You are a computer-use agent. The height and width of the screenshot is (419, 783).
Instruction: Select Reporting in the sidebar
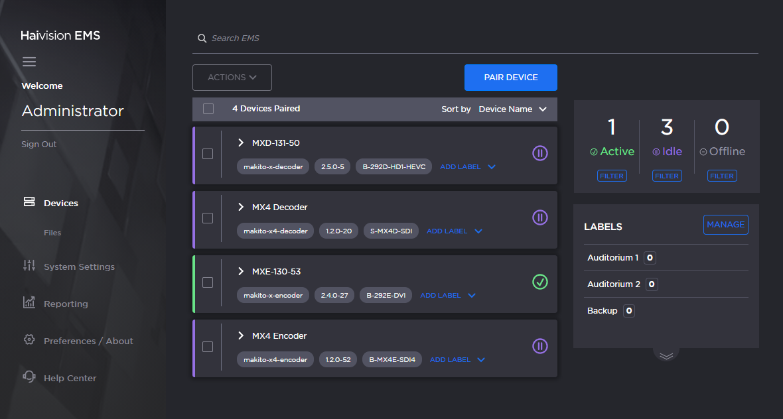coord(65,304)
